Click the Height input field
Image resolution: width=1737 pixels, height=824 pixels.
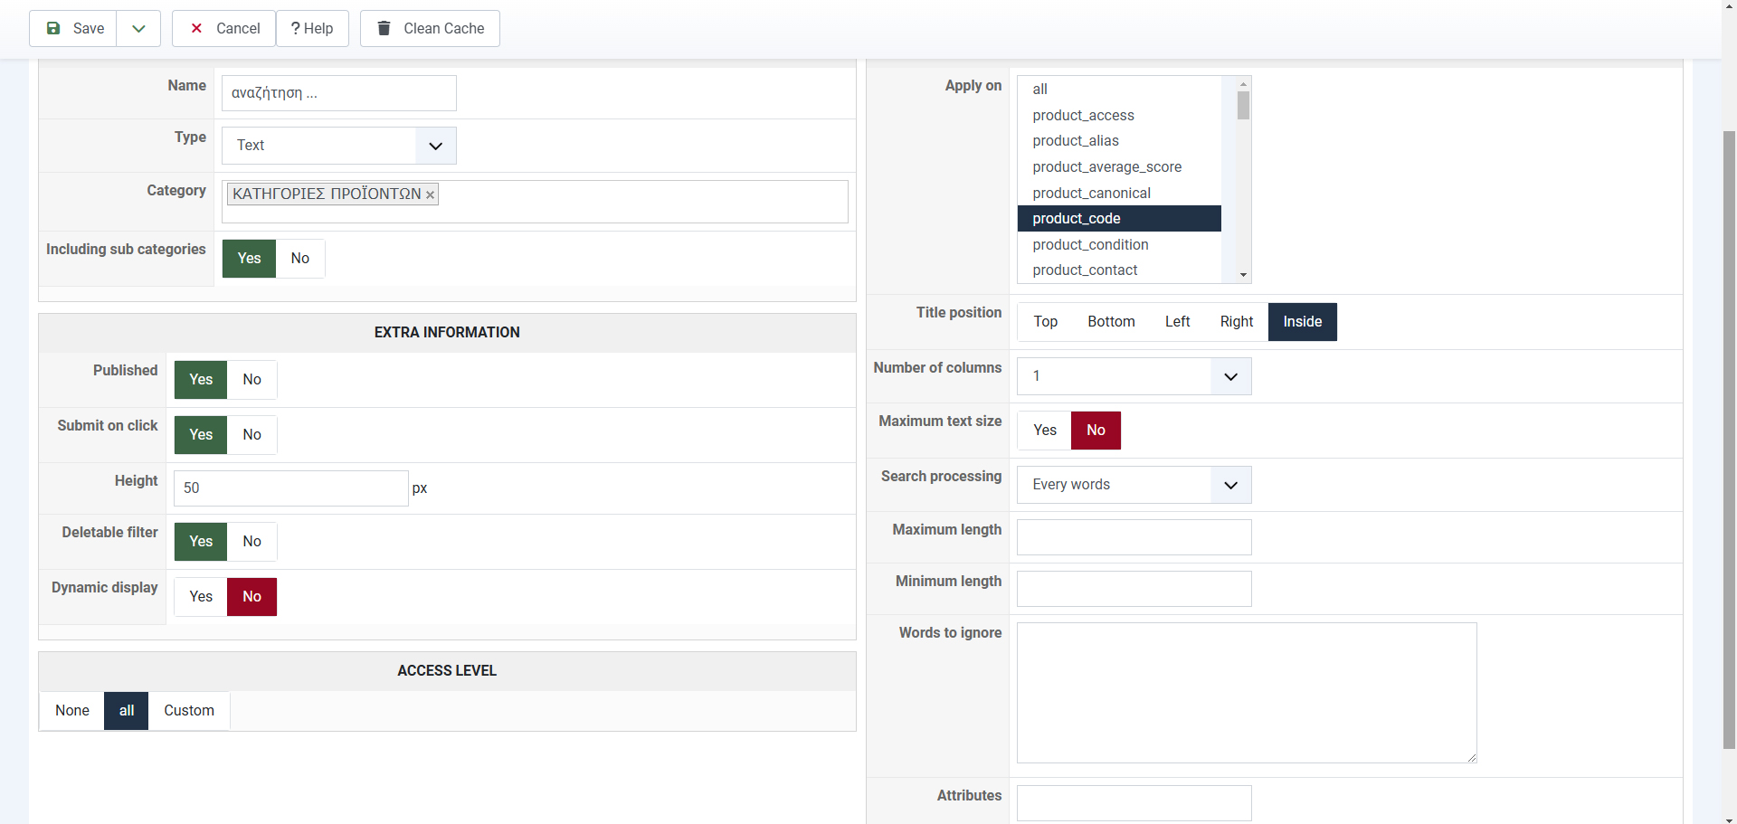(290, 488)
